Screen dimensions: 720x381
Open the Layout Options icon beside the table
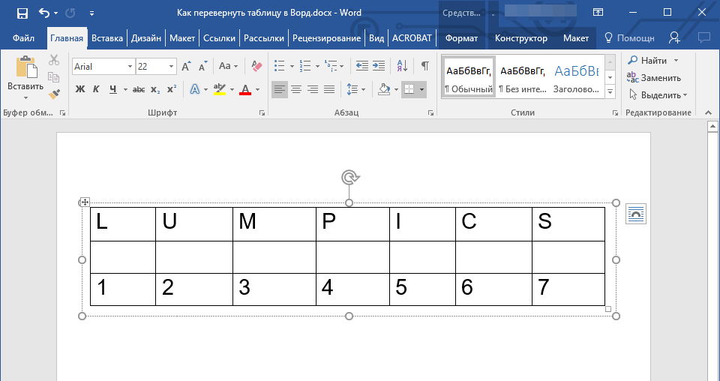(635, 214)
